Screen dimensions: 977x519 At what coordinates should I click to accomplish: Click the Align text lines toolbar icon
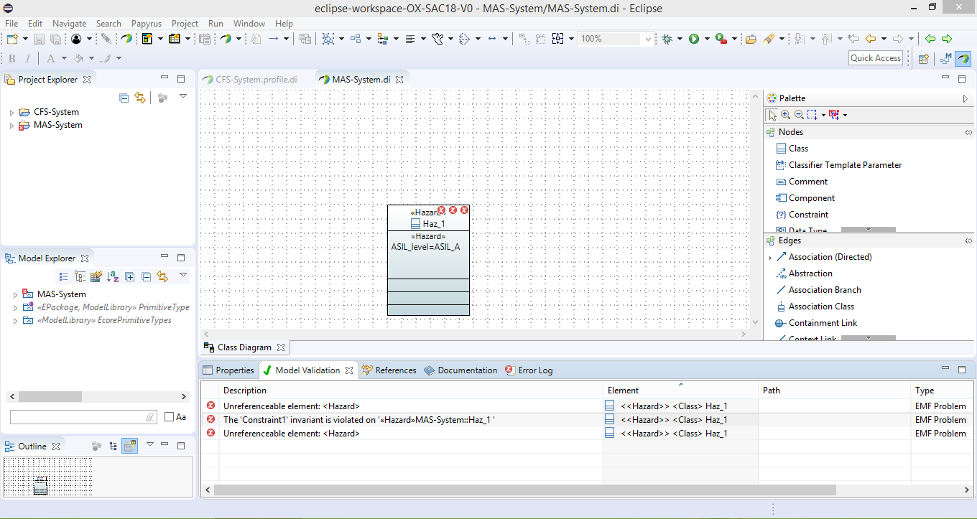click(x=411, y=39)
